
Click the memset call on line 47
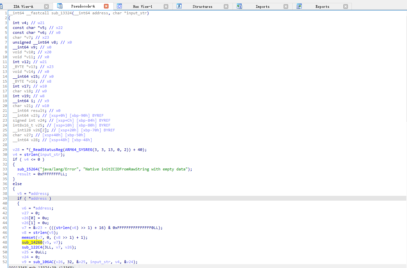point(29,237)
